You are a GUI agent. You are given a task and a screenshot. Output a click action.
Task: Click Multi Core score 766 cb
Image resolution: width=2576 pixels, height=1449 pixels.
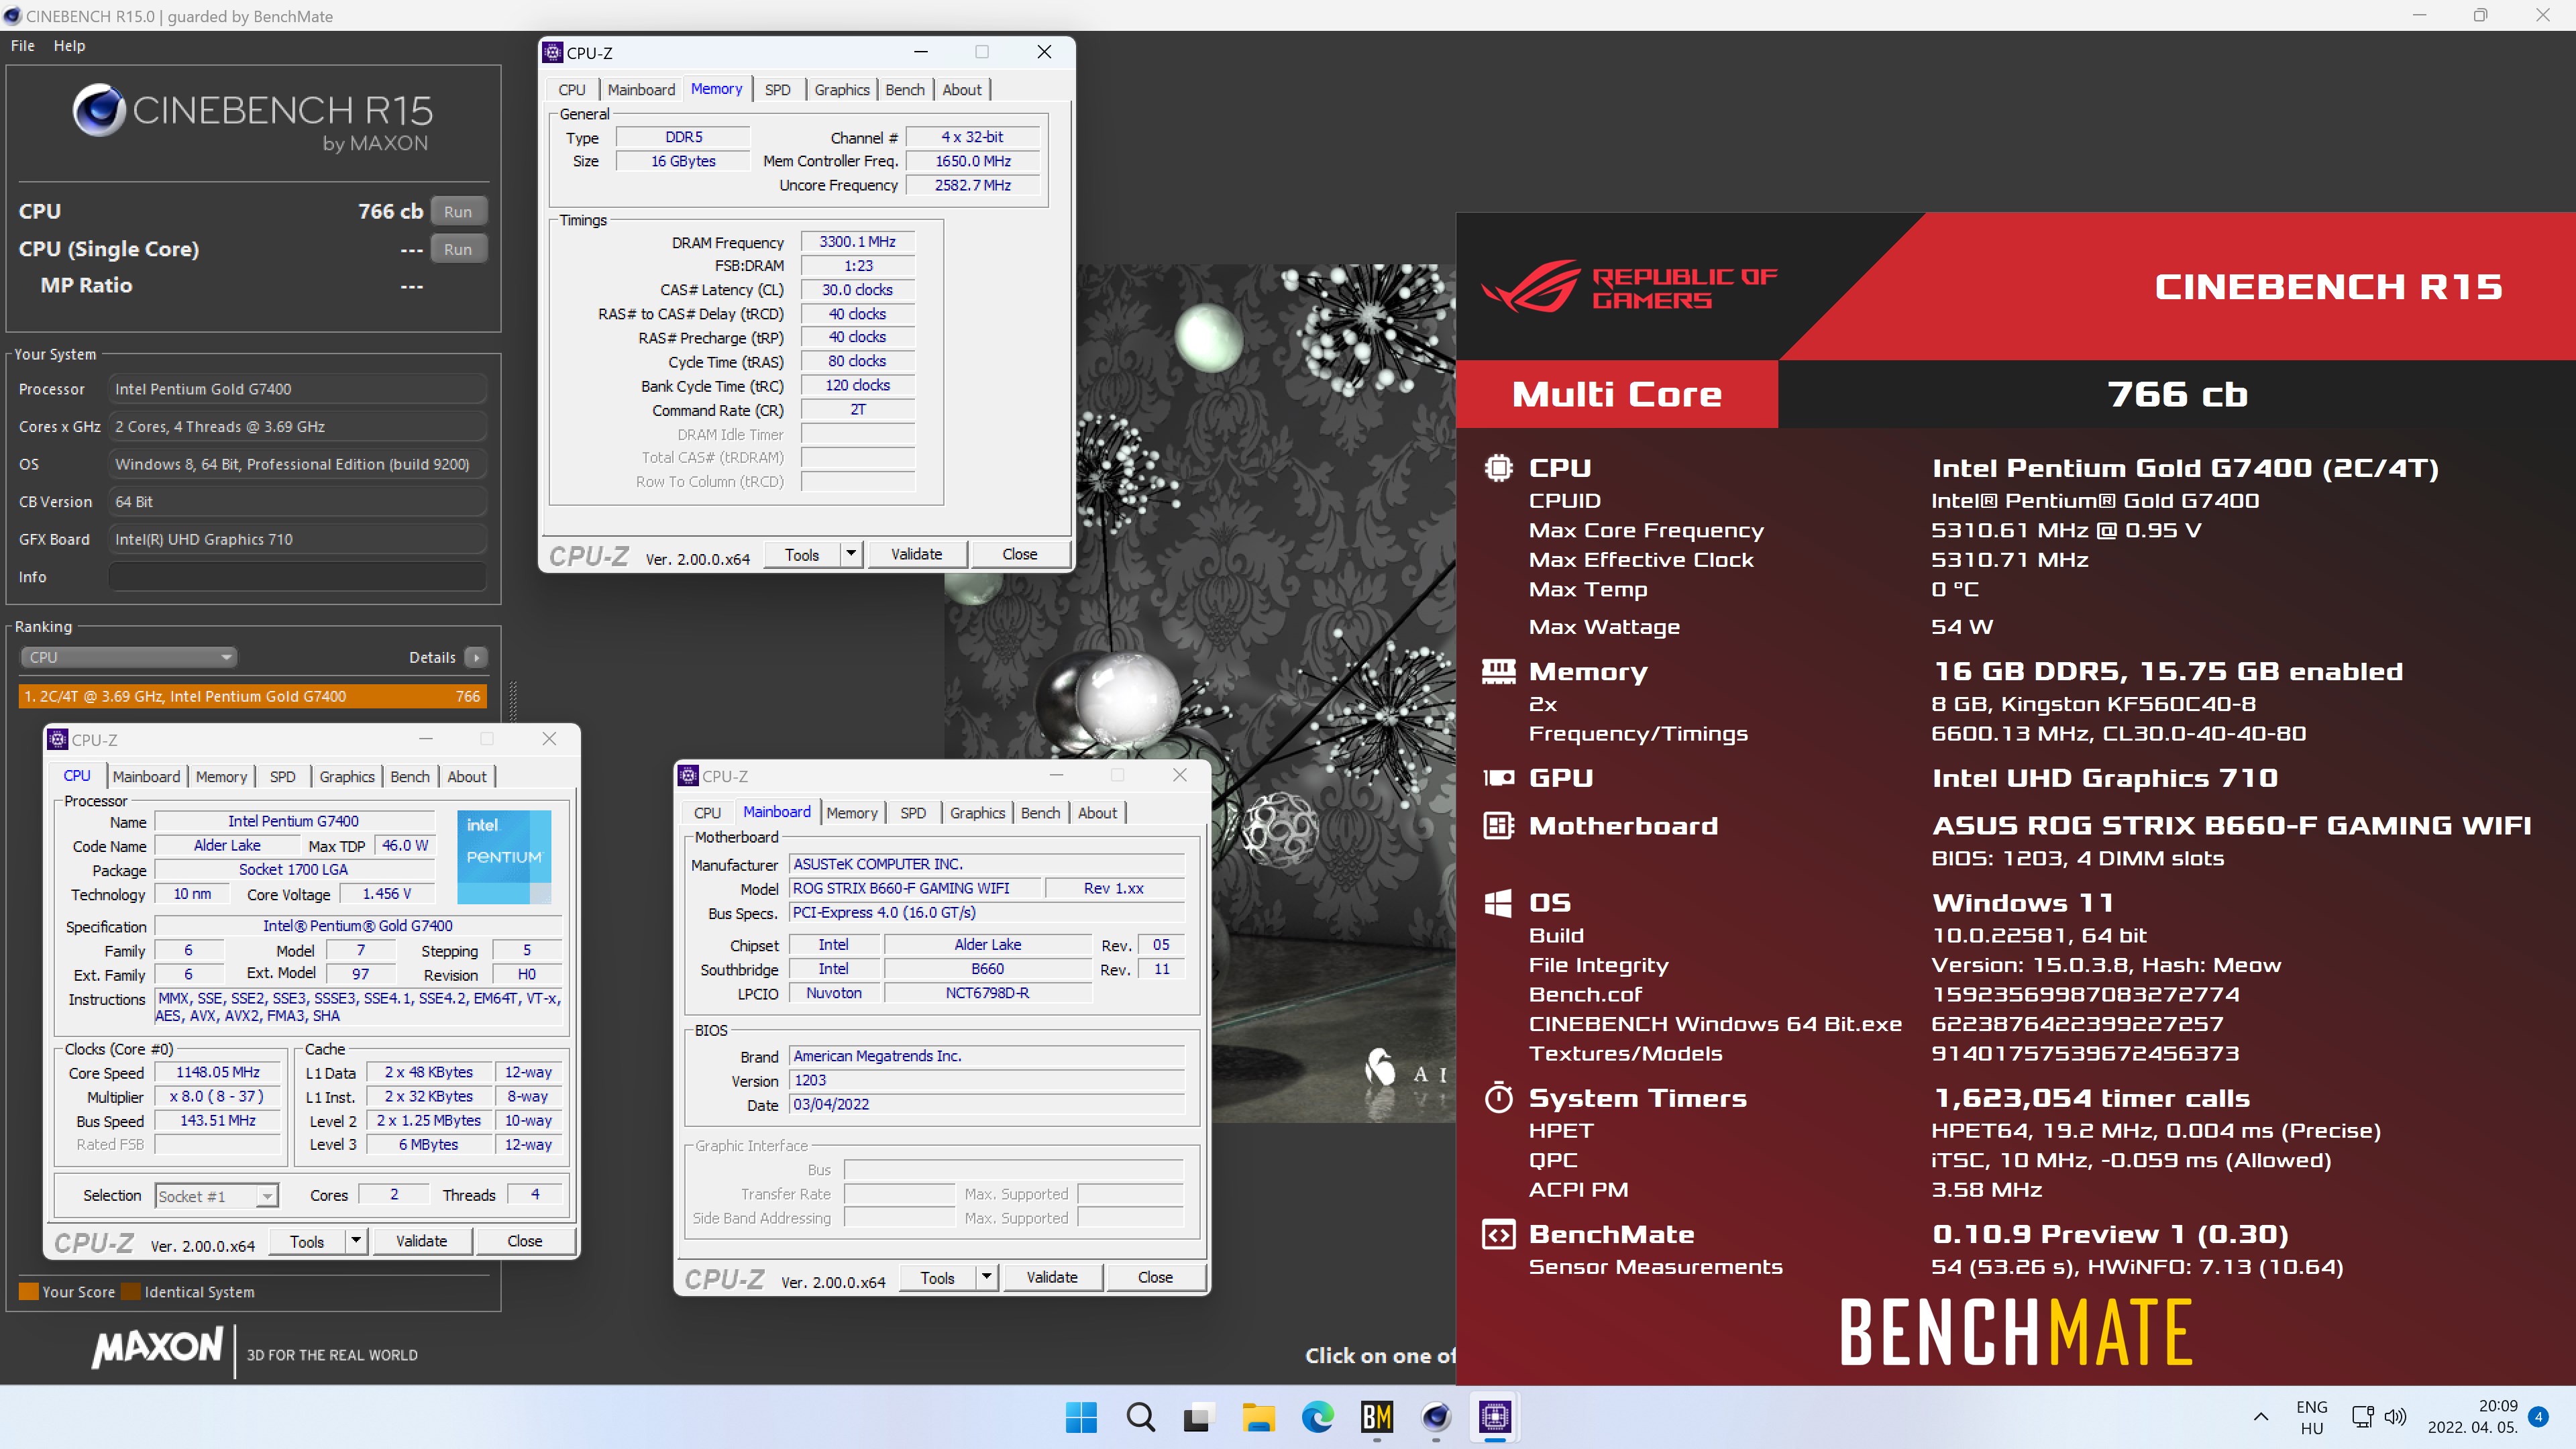[x=2177, y=394]
